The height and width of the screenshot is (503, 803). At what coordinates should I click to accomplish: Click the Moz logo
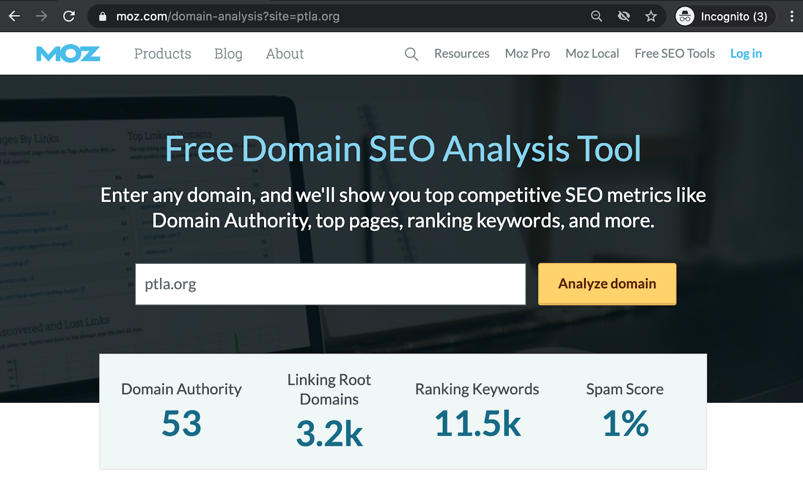(68, 54)
